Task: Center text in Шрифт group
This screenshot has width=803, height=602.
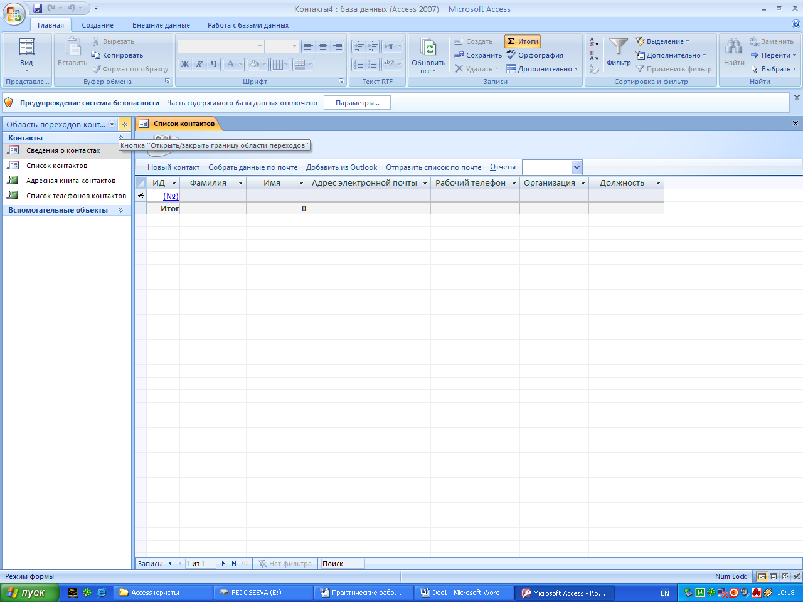Action: click(322, 46)
